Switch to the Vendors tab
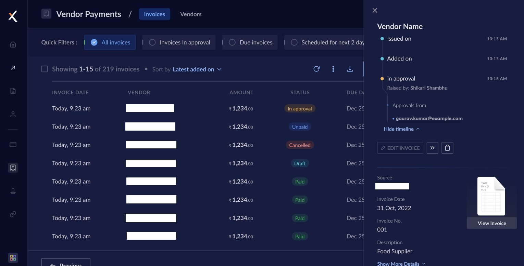Screen dimensions: 524x266 pos(191,14)
